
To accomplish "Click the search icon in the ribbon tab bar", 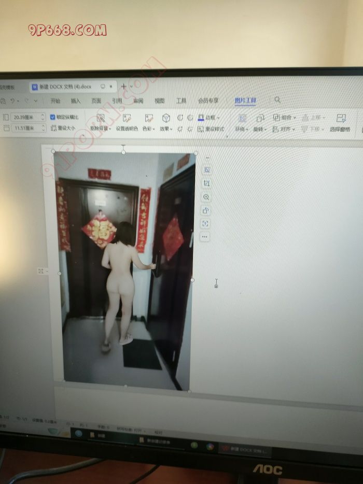I will coord(277,99).
